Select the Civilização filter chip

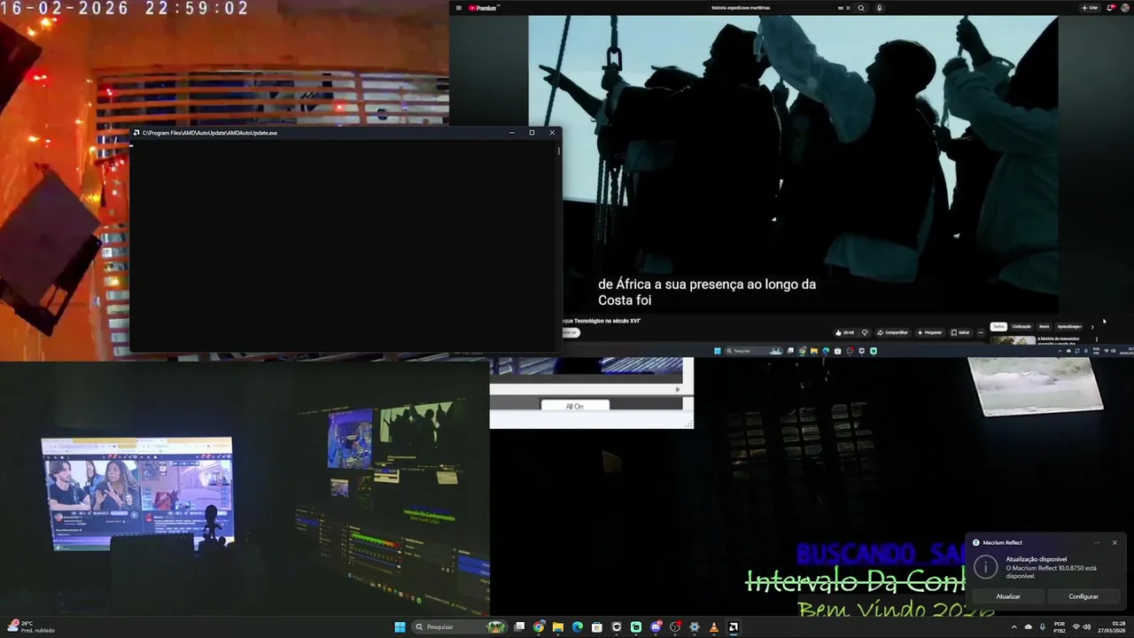[x=1021, y=326]
